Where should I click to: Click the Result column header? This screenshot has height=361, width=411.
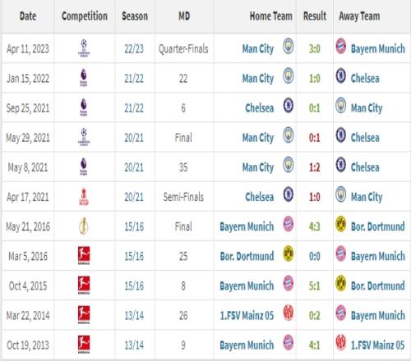[x=315, y=16]
